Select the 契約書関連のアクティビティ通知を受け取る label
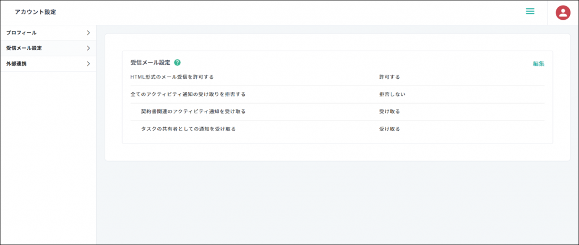 [x=193, y=112]
